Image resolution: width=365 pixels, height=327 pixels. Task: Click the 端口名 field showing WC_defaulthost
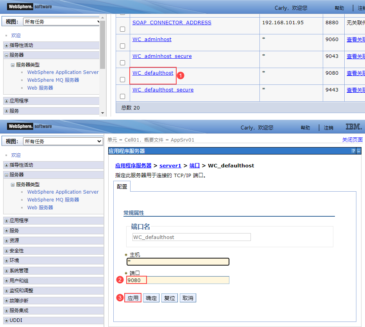coord(191,237)
